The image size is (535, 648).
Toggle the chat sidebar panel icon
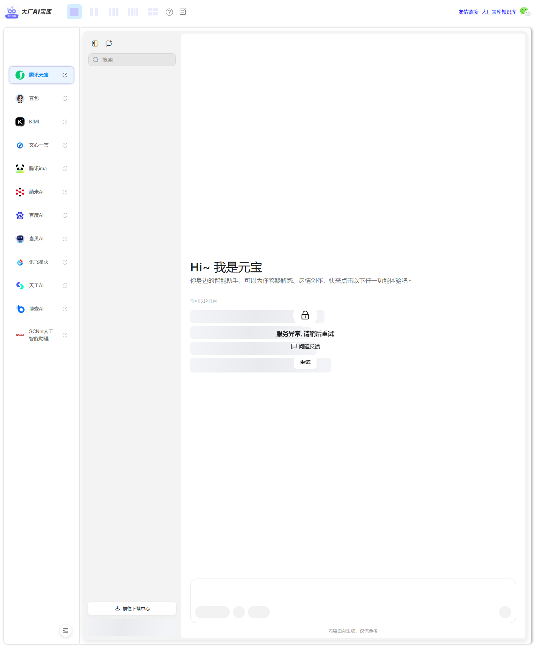(95, 43)
